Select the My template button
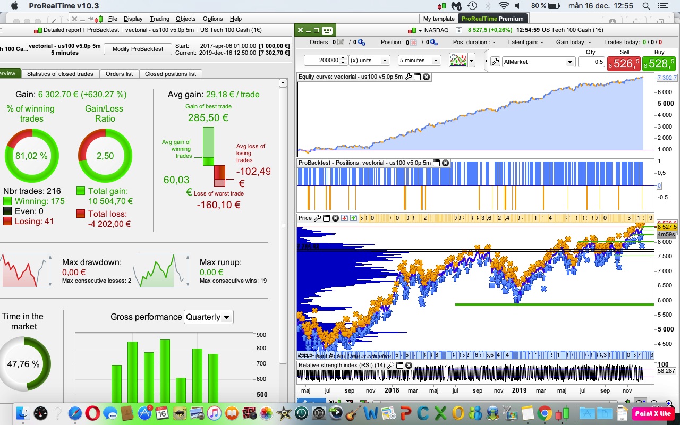The image size is (680, 425). pos(439,19)
